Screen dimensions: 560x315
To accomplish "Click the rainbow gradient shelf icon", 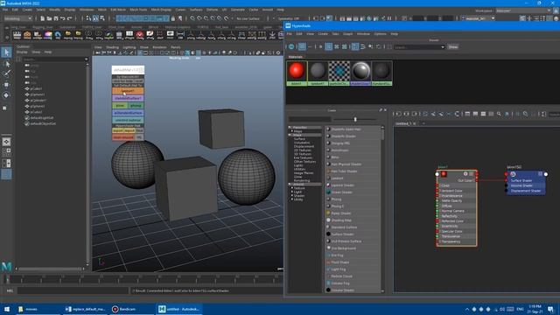I will (x=47, y=35).
